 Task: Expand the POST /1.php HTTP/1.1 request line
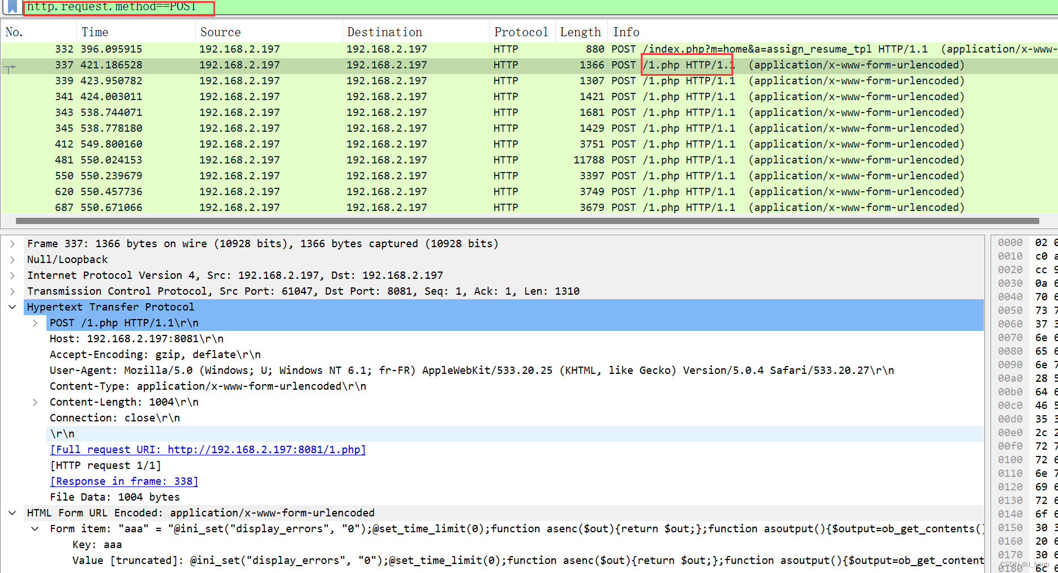[35, 322]
